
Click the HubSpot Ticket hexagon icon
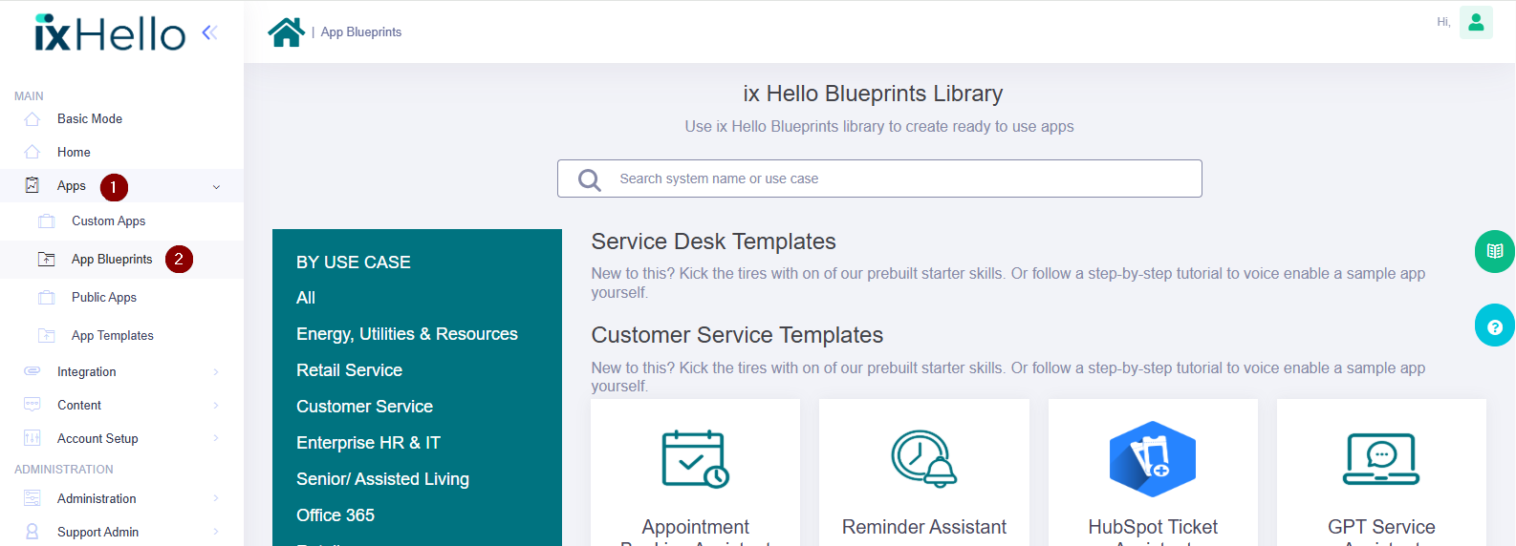(1153, 459)
